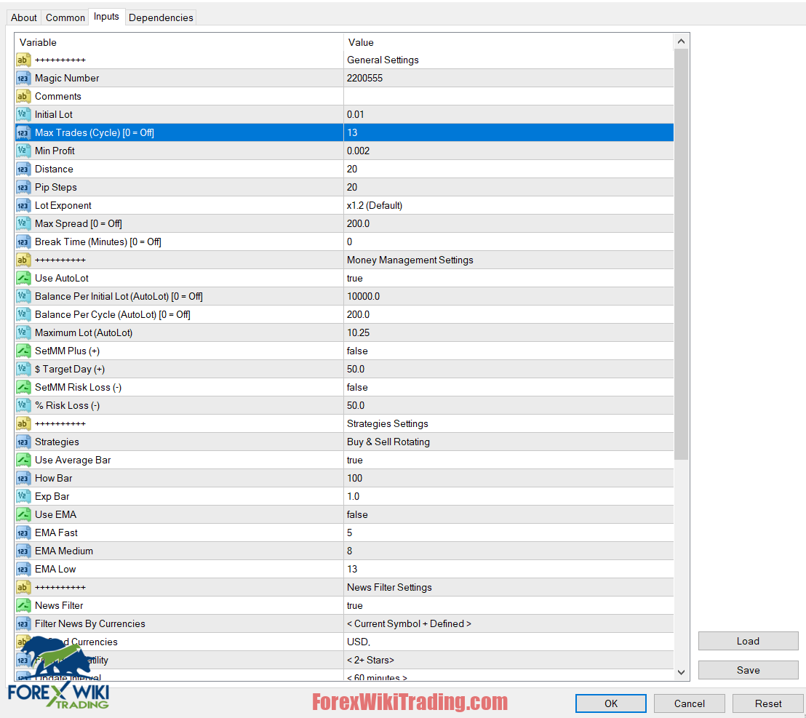This screenshot has height=718, width=806.
Task: Click the Va icon beside Max Spread
Action: click(x=23, y=223)
